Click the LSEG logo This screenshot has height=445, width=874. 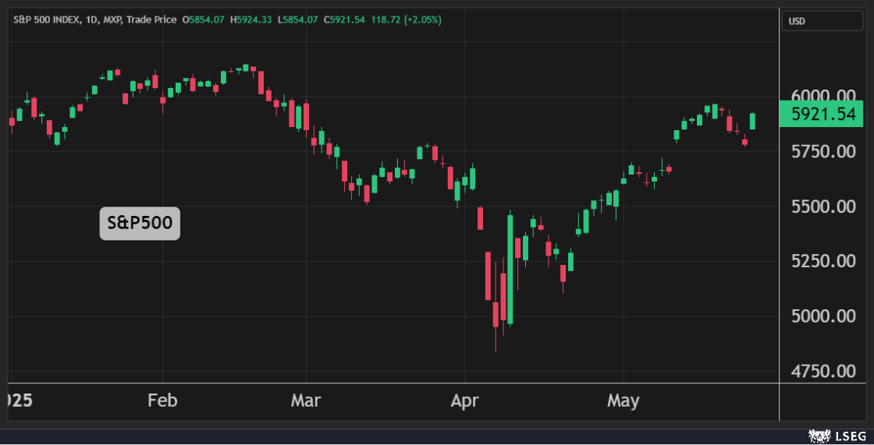pyautogui.click(x=838, y=436)
